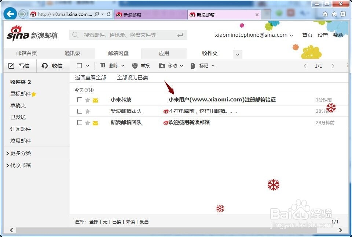Open the email titled 小米用户注册邮箱验证
This screenshot has width=352, height=237.
click(x=222, y=100)
